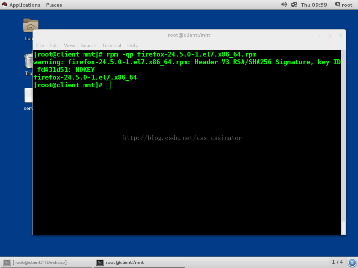Open the Places menu

coord(54,5)
